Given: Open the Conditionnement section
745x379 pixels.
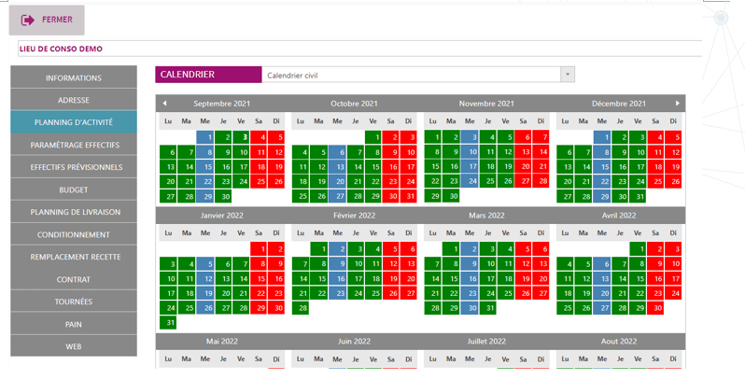Looking at the screenshot, I should 74,234.
